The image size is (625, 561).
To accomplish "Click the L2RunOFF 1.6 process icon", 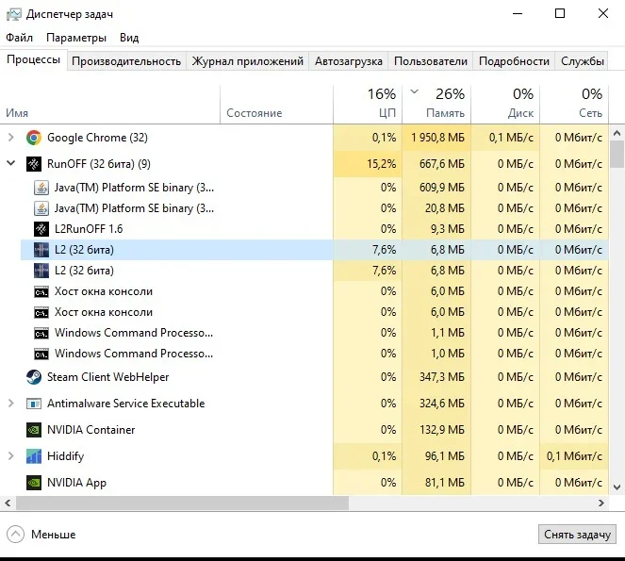I will click(x=41, y=229).
